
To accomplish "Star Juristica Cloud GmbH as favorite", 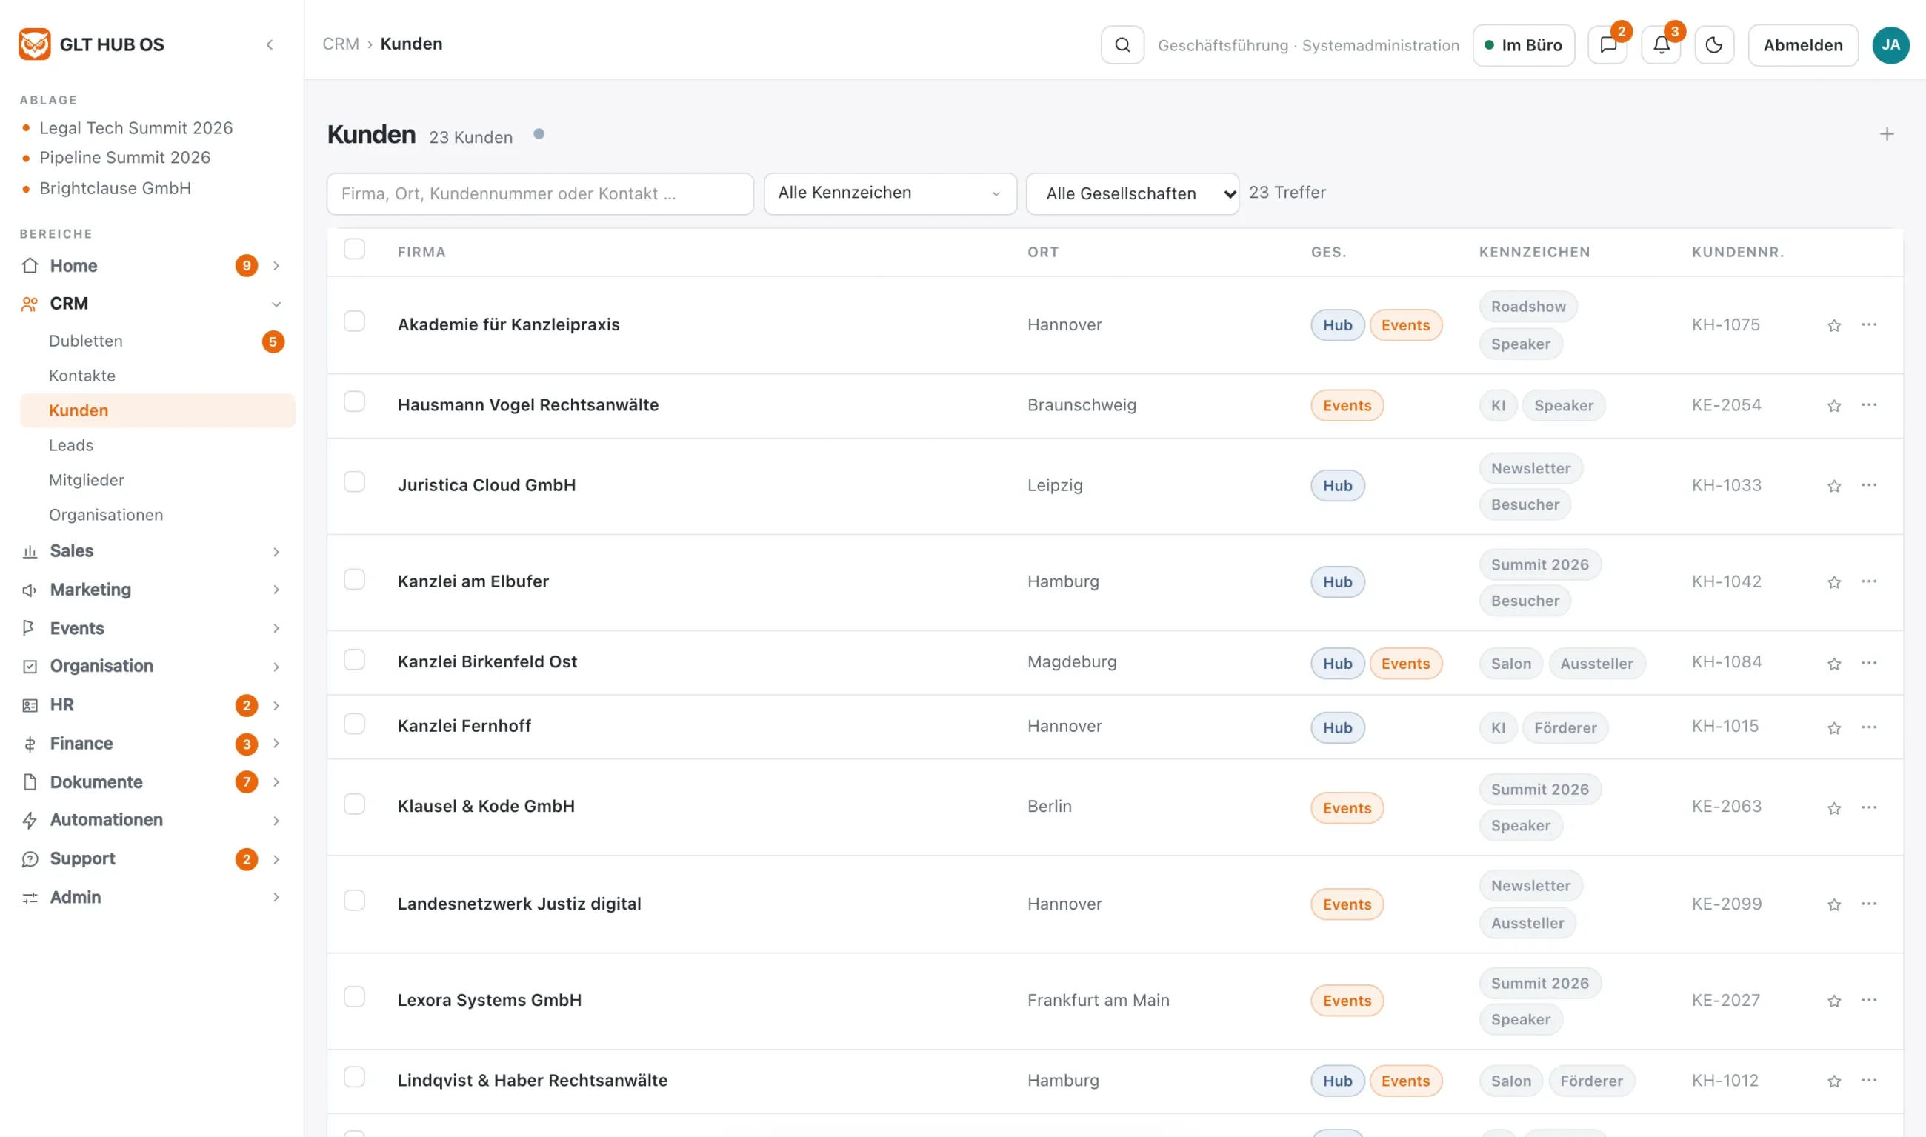I will click(x=1833, y=486).
